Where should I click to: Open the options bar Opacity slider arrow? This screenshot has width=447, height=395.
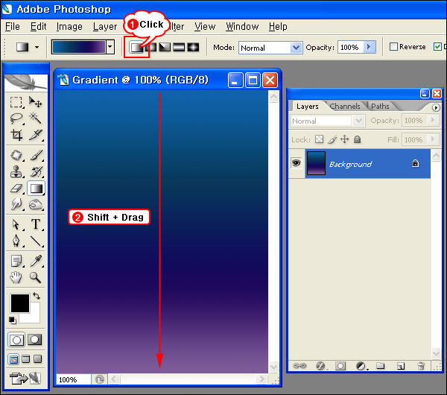click(x=370, y=47)
